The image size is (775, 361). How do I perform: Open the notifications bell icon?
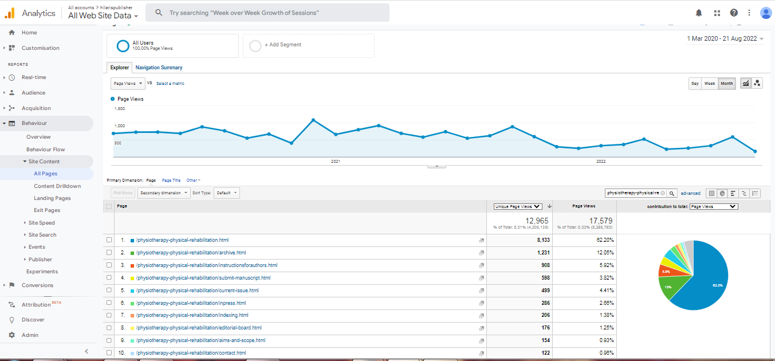coord(699,13)
